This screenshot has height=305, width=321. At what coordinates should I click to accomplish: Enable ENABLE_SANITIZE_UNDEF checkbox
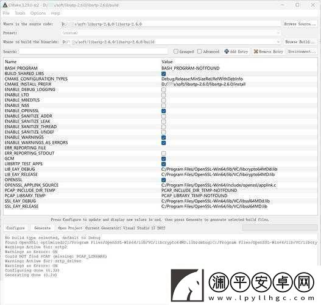[x=163, y=132]
